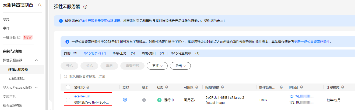Click the info icon in the survey banner
The width and height of the screenshot is (355, 110).
coord(61,21)
